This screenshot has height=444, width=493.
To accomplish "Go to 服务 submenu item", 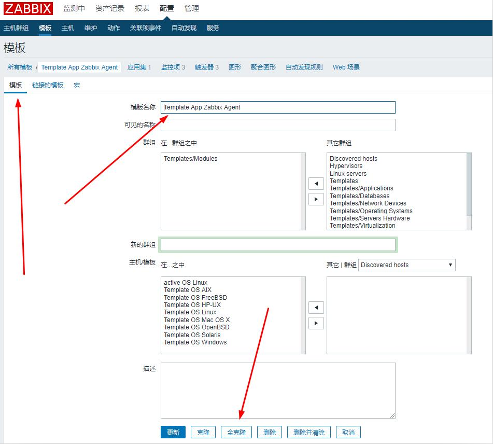I will tap(213, 28).
